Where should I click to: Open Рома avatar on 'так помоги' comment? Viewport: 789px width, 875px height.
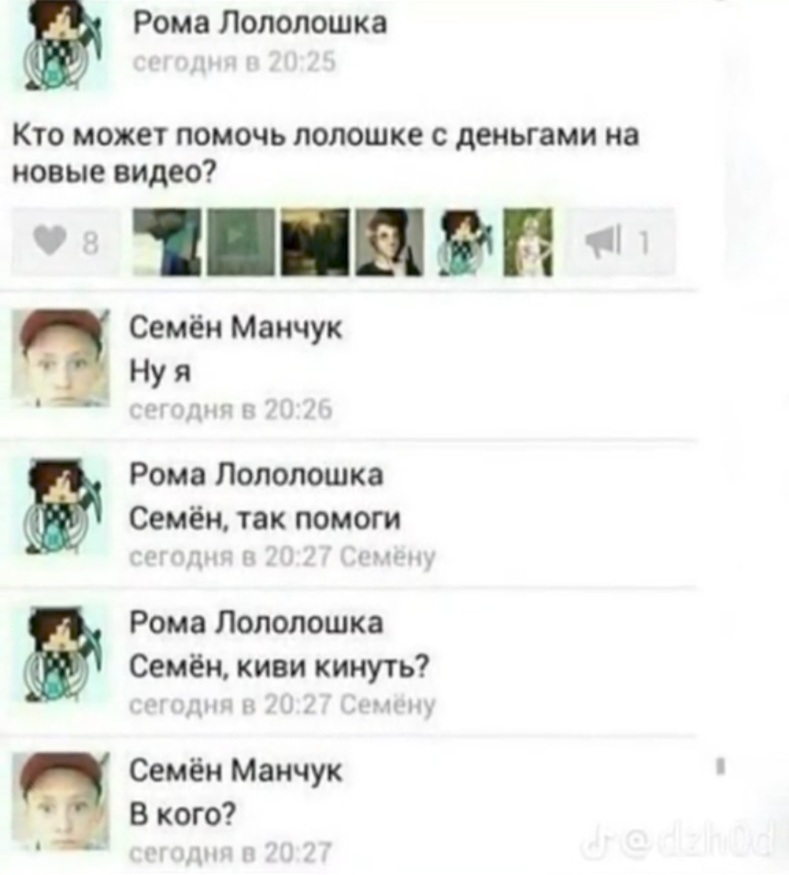tap(66, 505)
